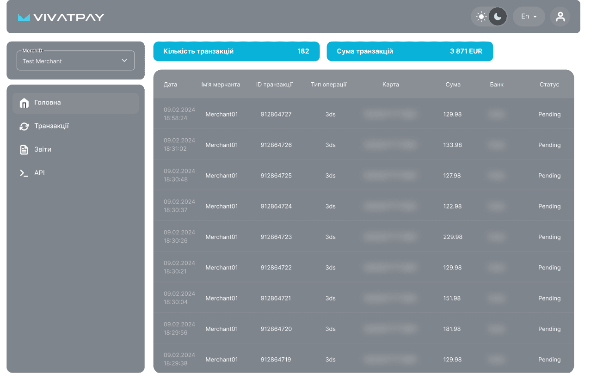This screenshot has height=373, width=591.
Task: Click the Кількість транзакцій summary card
Action: (x=236, y=51)
